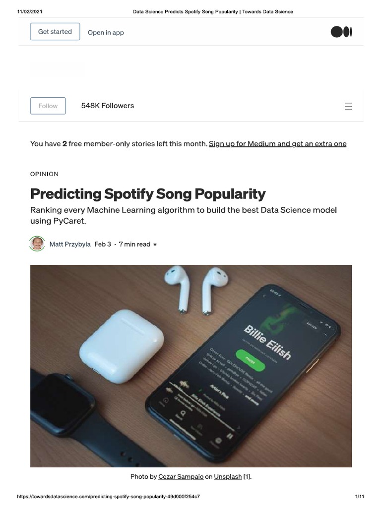This screenshot has width=381, height=508.
Task: Click the 548K Followers text
Action: point(108,106)
